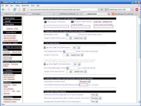Open the Add Subscription link
The width and height of the screenshot is (141, 106).
pos(10,36)
